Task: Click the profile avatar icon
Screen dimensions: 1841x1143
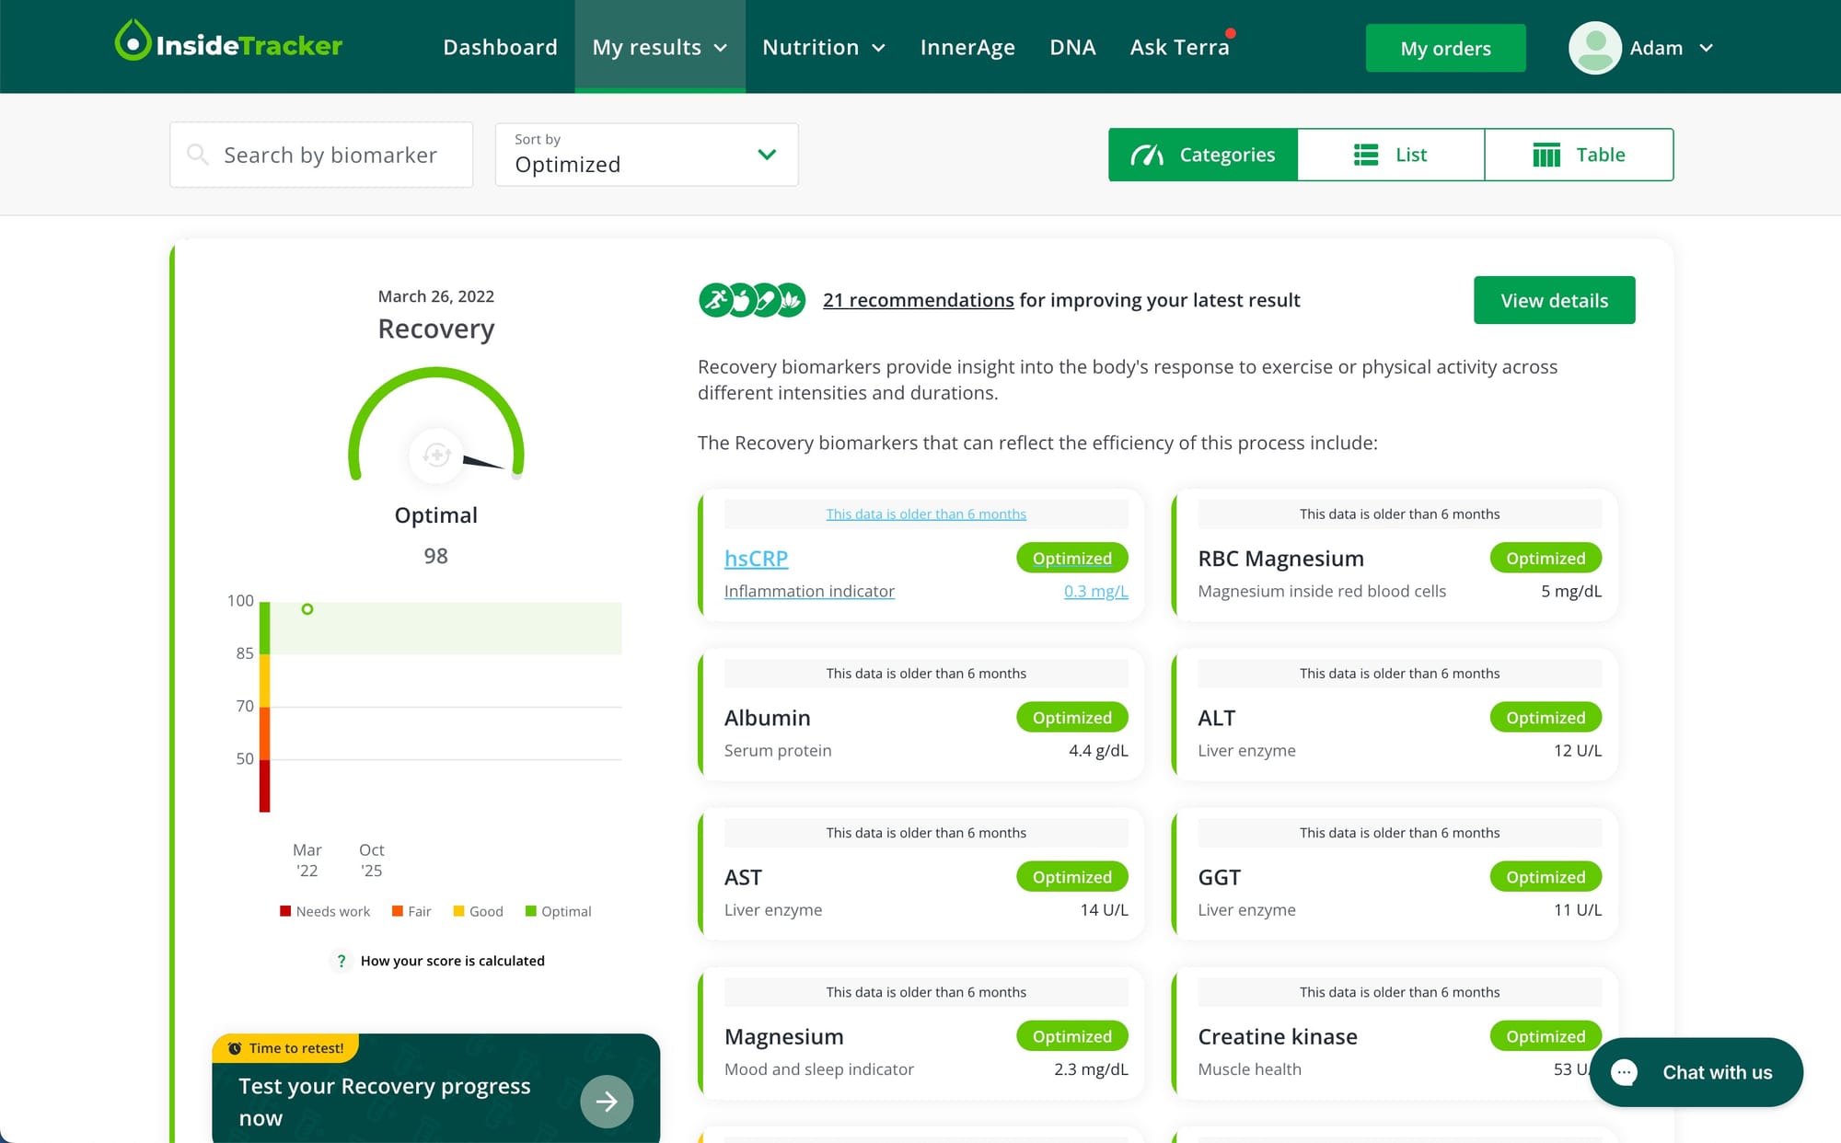Action: (1594, 47)
